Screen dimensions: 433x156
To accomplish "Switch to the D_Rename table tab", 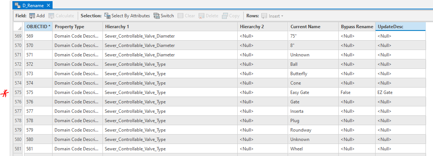I will (33, 5).
